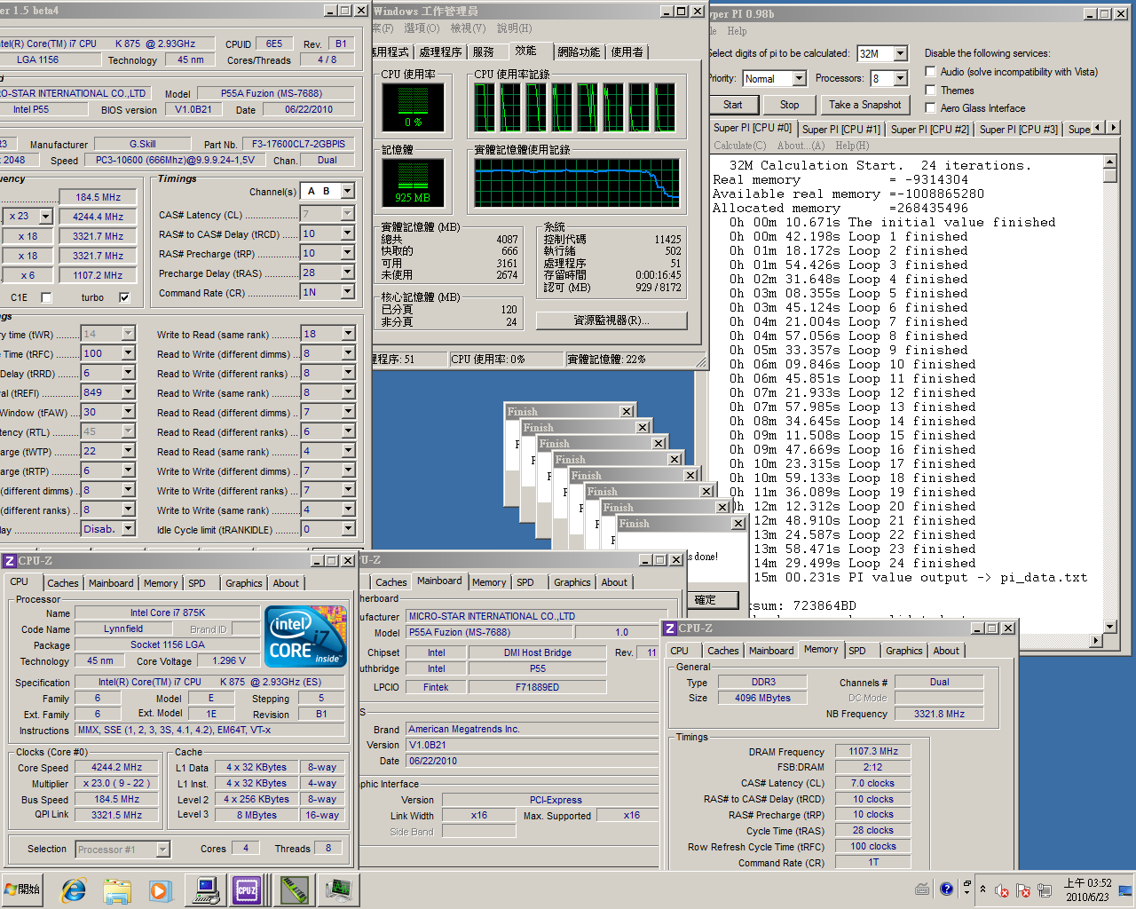Open Task Manager Services (服務) tab
Viewport: 1136px width, 909px height.
click(484, 52)
